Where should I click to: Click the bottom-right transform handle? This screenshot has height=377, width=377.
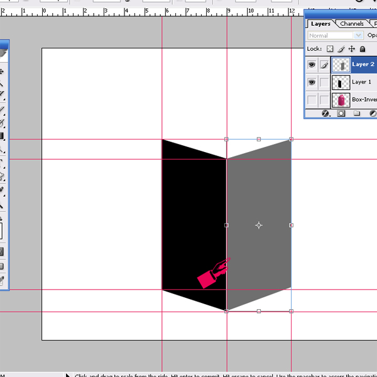pyautogui.click(x=291, y=312)
